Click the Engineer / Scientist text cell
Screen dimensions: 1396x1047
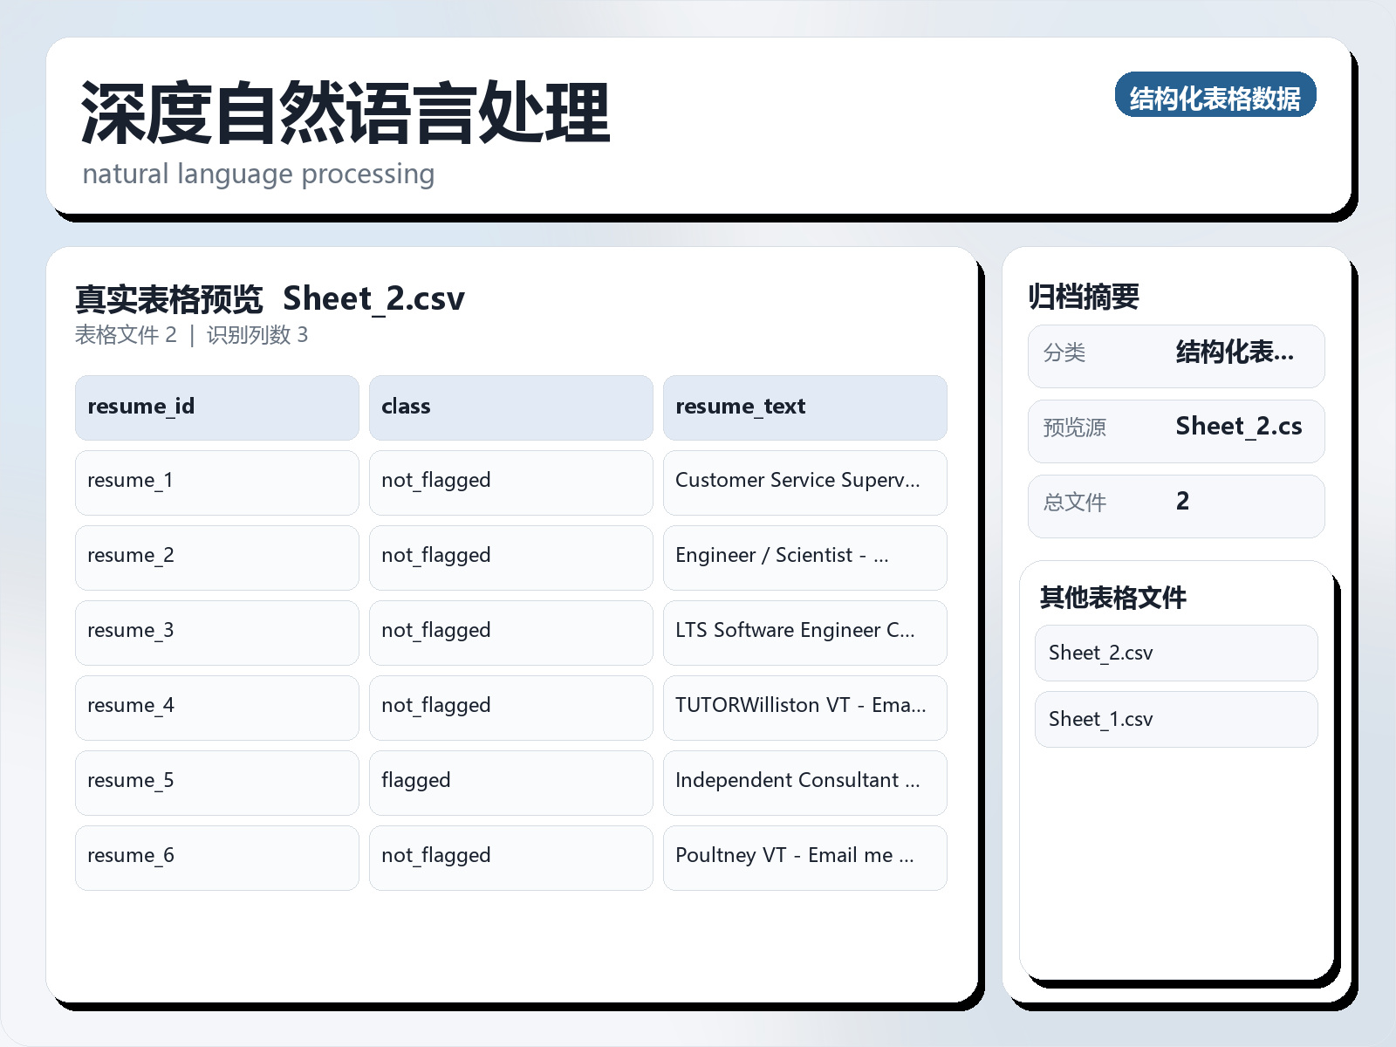[804, 557]
